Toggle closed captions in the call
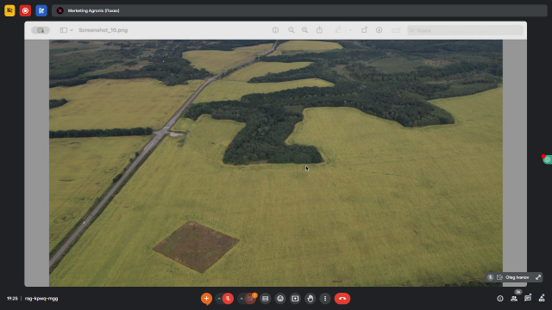This screenshot has height=310, width=552. (266, 299)
